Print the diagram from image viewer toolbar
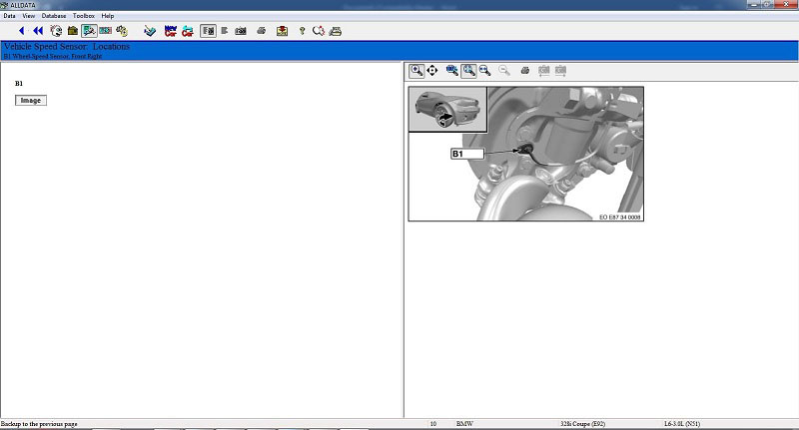 click(524, 71)
